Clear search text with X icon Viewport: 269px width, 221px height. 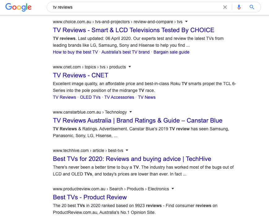[225, 7]
